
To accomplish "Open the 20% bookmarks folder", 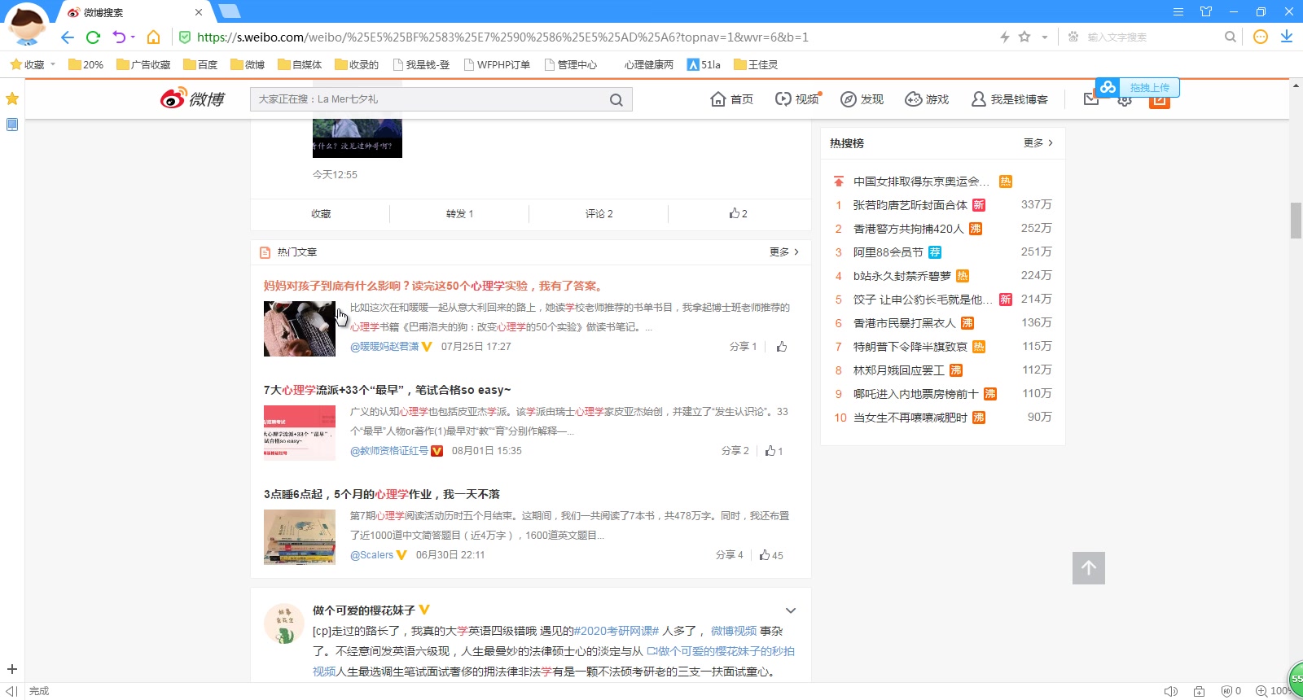I will (x=86, y=64).
